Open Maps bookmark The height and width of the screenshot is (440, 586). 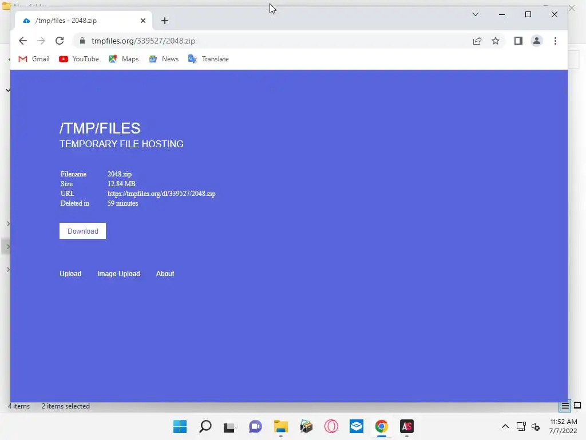(x=124, y=59)
